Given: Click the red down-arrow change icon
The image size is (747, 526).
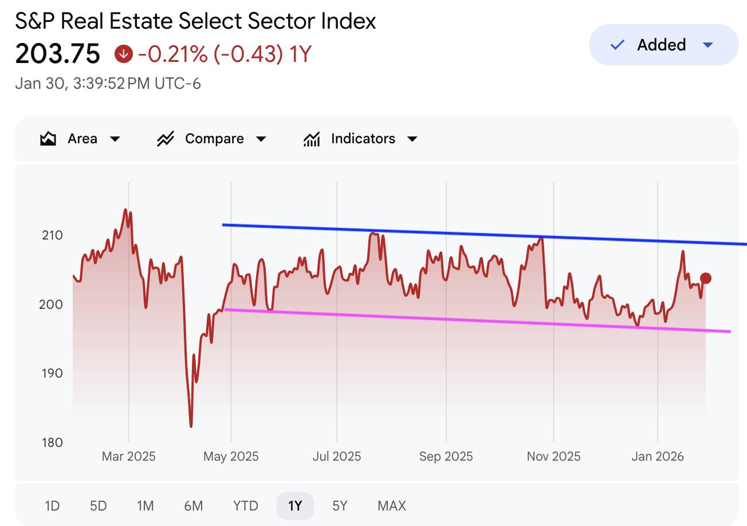Looking at the screenshot, I should [x=124, y=54].
